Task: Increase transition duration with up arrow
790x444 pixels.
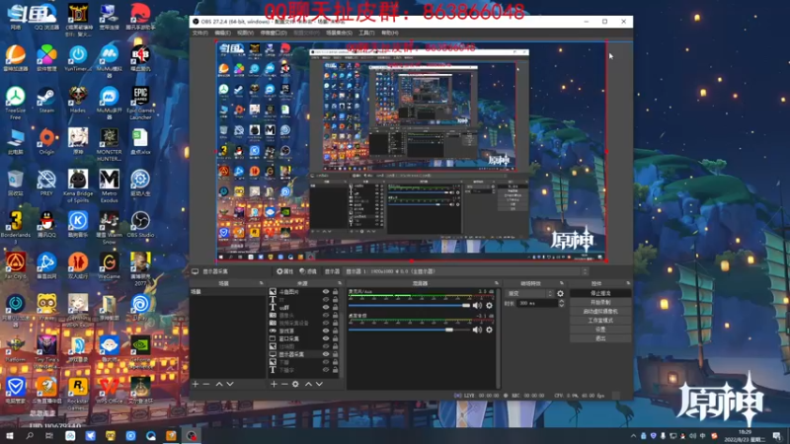Action: (x=561, y=301)
